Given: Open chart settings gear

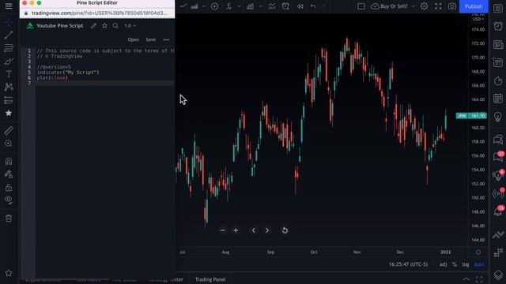Looking at the screenshot, I should (424, 6).
